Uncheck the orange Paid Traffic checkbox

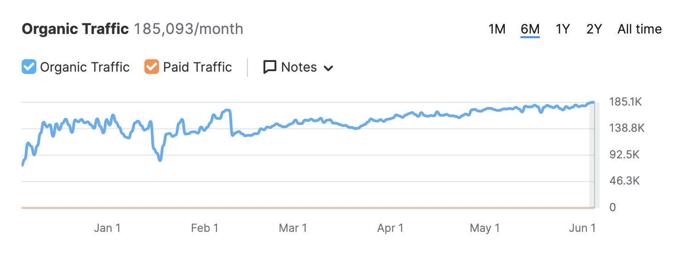coord(151,67)
